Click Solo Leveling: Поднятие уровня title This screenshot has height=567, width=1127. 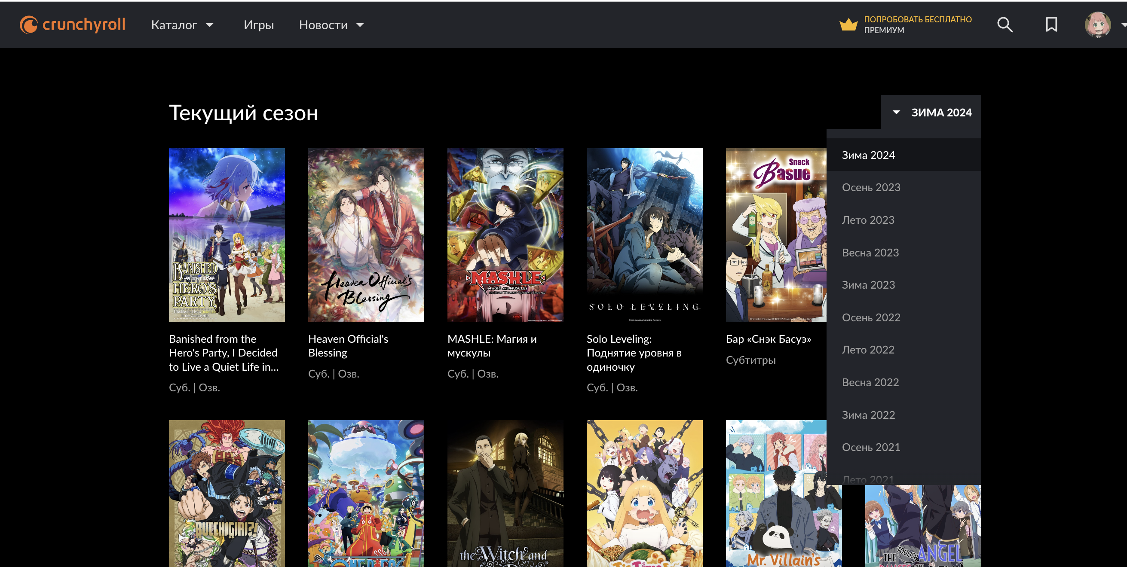(634, 353)
